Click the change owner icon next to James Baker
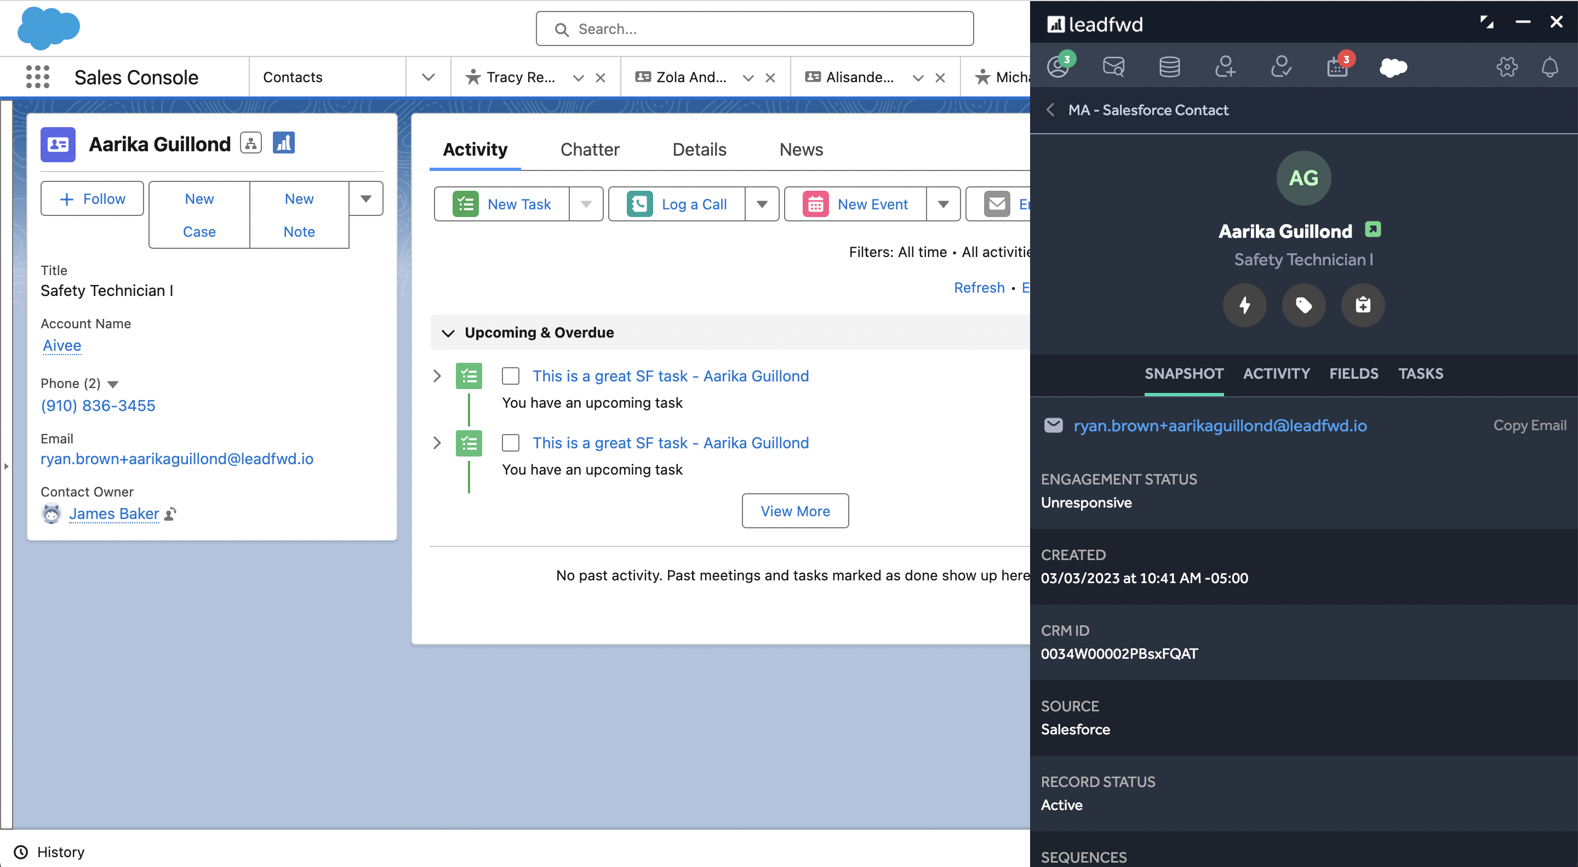Viewport: 1578px width, 867px height. pos(171,514)
